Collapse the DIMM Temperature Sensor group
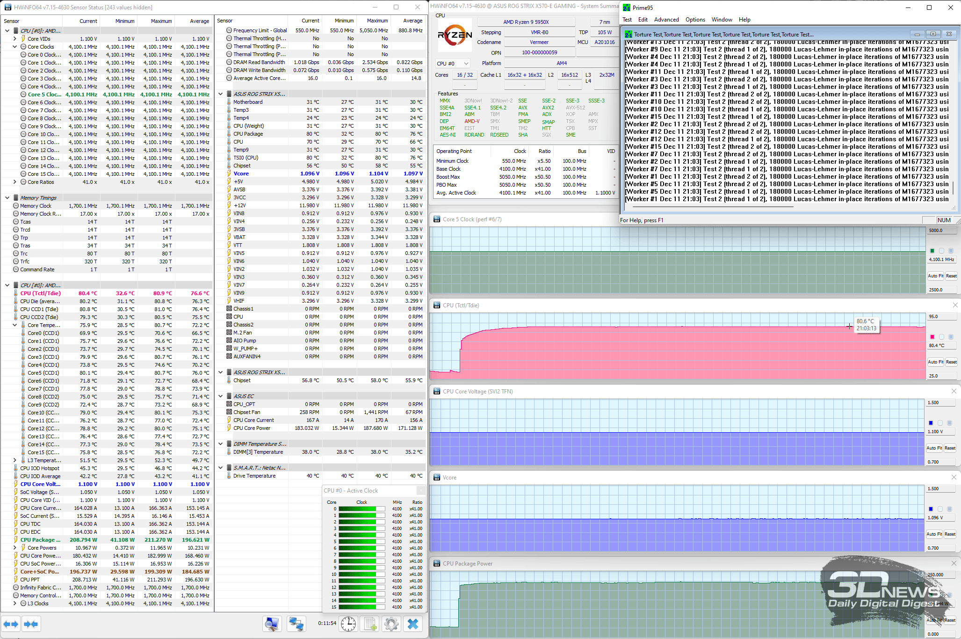Viewport: 961px width, 639px height. coord(221,444)
